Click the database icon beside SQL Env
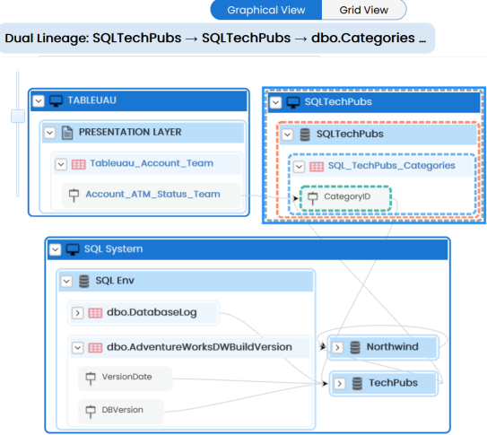Viewport: 487px width, 435px height. [84, 281]
